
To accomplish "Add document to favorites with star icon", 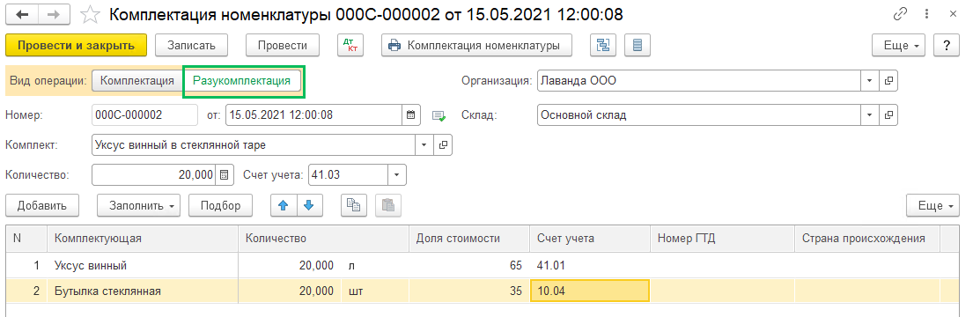I will 91,14.
